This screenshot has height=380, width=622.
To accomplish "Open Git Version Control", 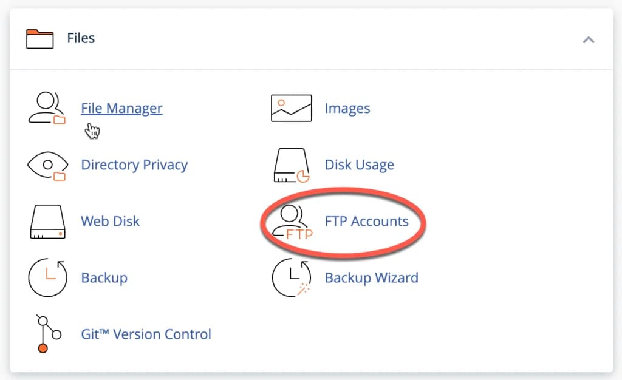I will (x=146, y=334).
